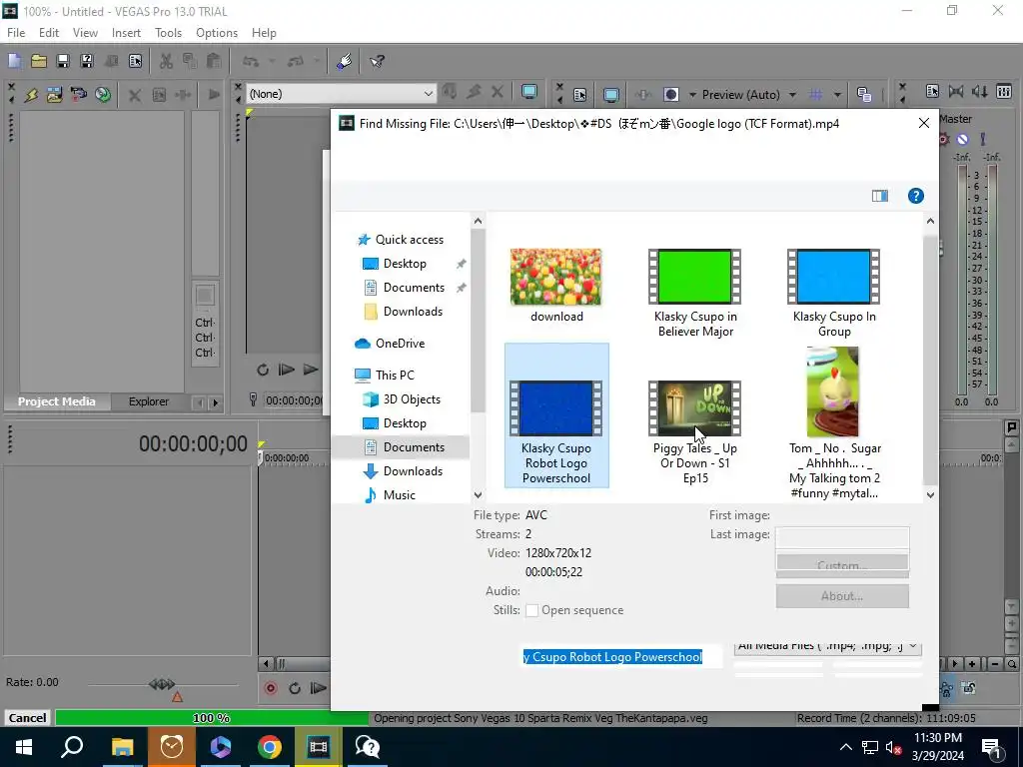Open the Tools menu
1023x767 pixels.
[x=168, y=33]
